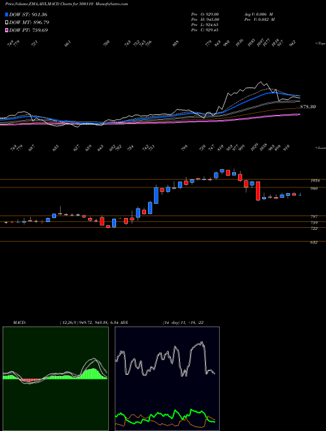This screenshot has height=431, width=326.
Task: Click the white DOW MT legend swatch
Action: point(7,22)
